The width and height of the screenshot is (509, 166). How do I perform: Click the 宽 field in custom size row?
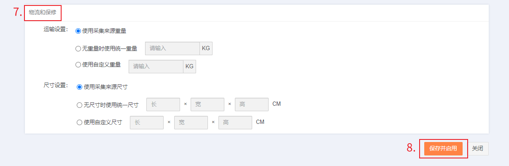click(191, 123)
